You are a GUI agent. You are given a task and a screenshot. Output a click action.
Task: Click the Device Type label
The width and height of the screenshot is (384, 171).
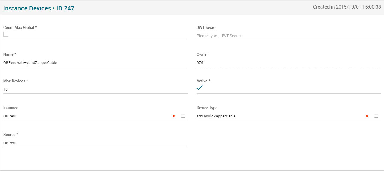coord(207,108)
